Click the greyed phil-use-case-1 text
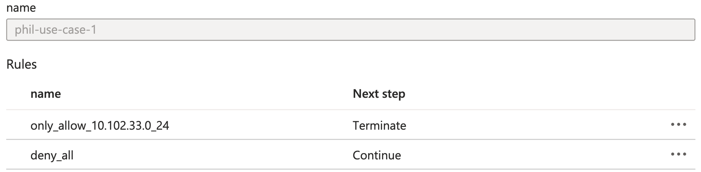Image resolution: width=701 pixels, height=172 pixels. 56,30
